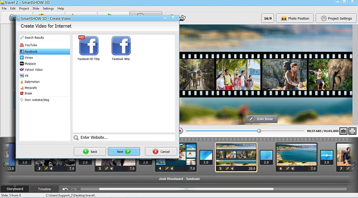The width and height of the screenshot is (358, 198).
Task: Click the pencil edit icon on slide 2
Action: pyautogui.click(x=46, y=168)
